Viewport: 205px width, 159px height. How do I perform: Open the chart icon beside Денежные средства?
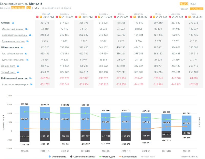point(27,41)
